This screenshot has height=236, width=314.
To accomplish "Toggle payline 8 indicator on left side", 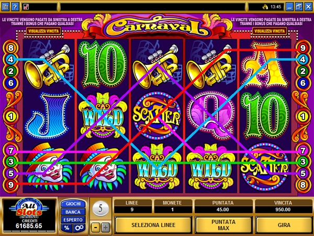I will tap(10, 48).
